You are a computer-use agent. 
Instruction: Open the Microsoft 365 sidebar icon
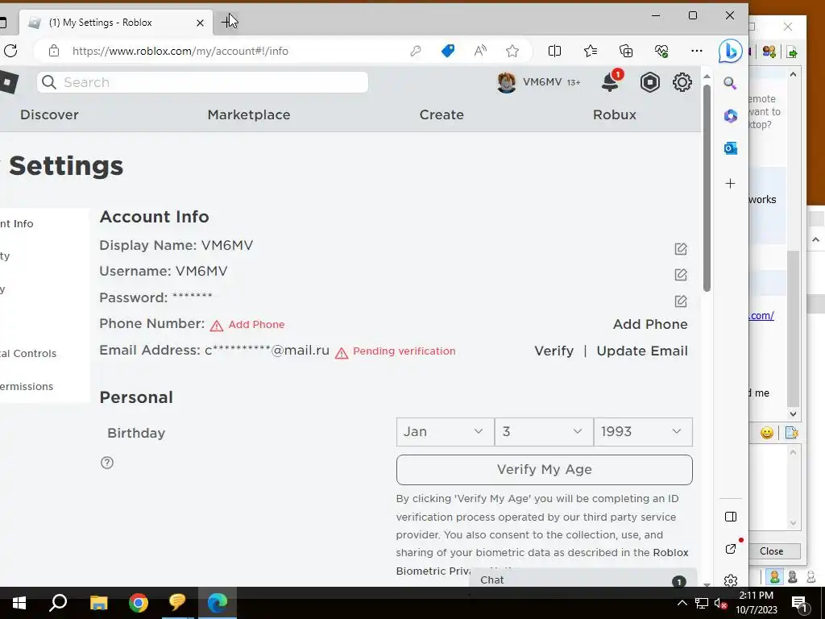pos(730,115)
